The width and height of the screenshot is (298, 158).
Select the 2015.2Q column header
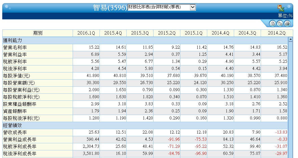pos(167,33)
